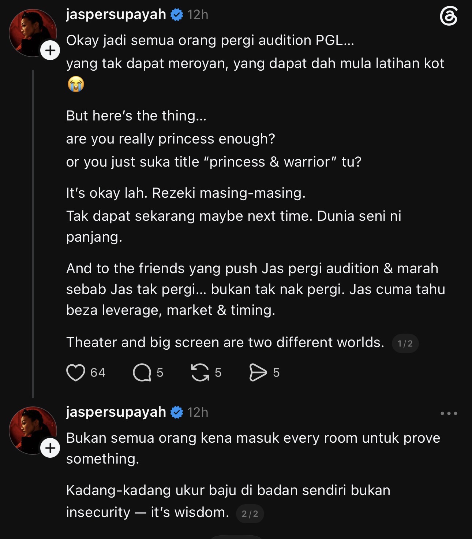This screenshot has height=539, width=472.
Task: Open three-dot menu on second post
Action: (x=449, y=413)
